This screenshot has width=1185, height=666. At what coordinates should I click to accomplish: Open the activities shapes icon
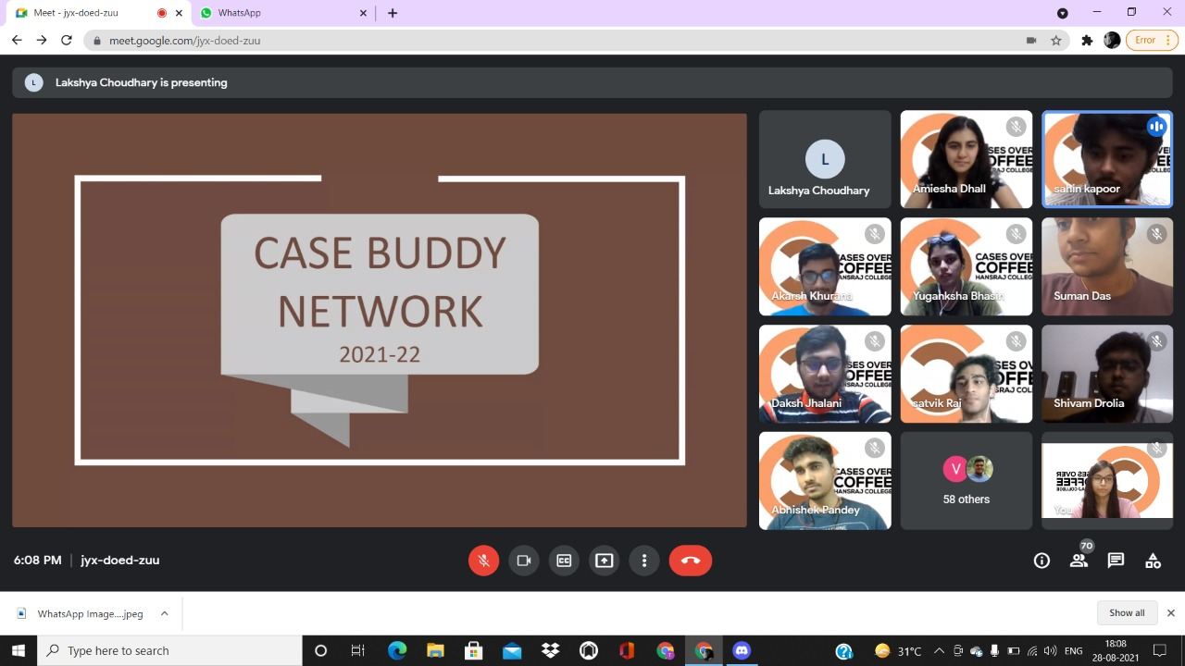(1153, 561)
